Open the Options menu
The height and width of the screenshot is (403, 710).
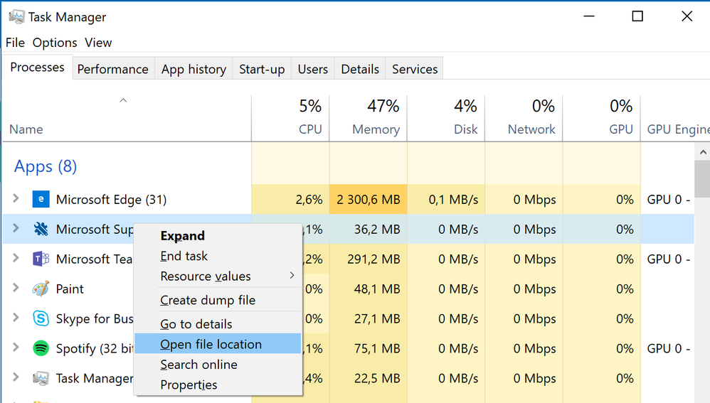[x=55, y=43]
